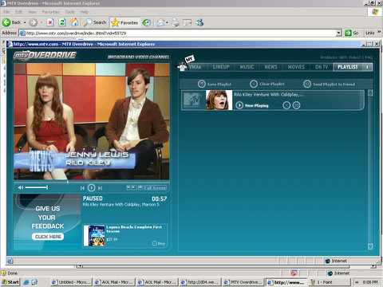Go to the previous video track
The width and height of the screenshot is (383, 287).
coord(82,188)
